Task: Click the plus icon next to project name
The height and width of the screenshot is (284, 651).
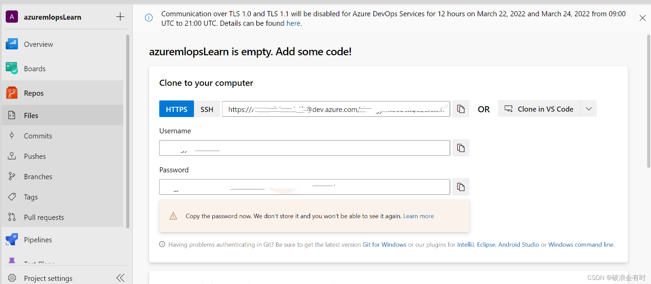Action: click(120, 17)
